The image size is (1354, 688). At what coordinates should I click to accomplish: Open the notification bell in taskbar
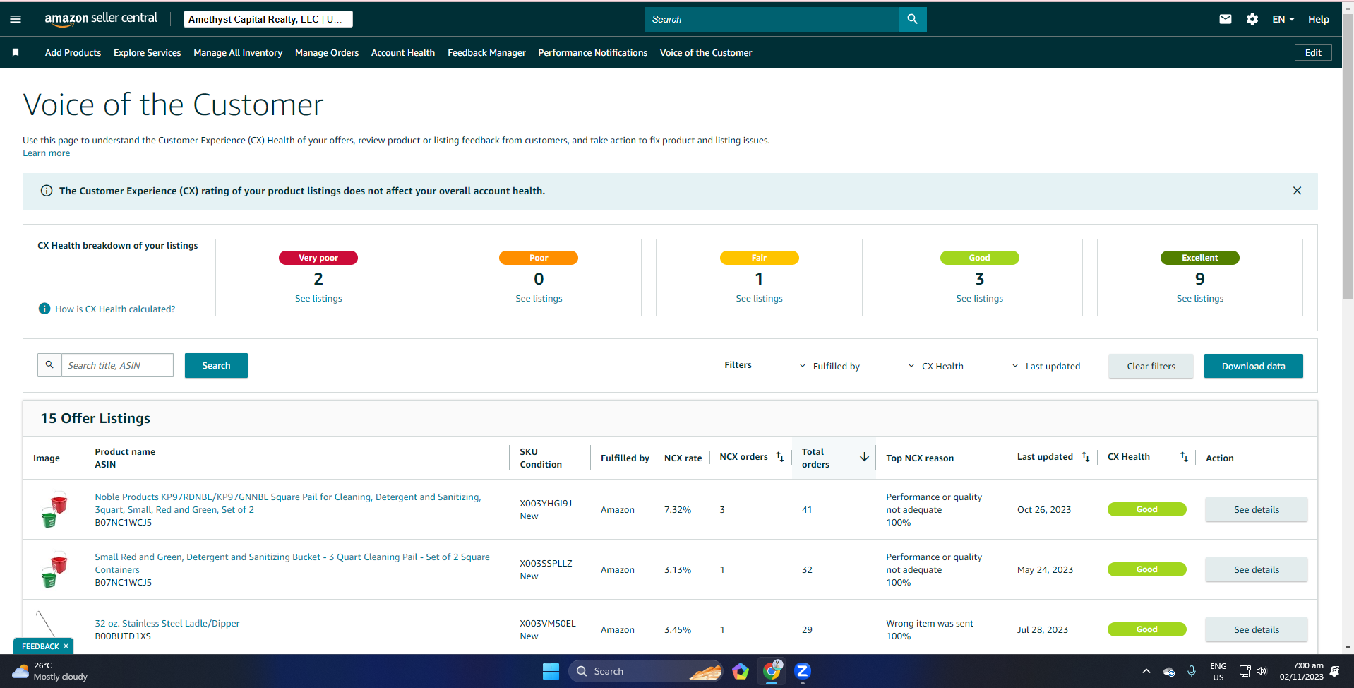tap(1334, 671)
